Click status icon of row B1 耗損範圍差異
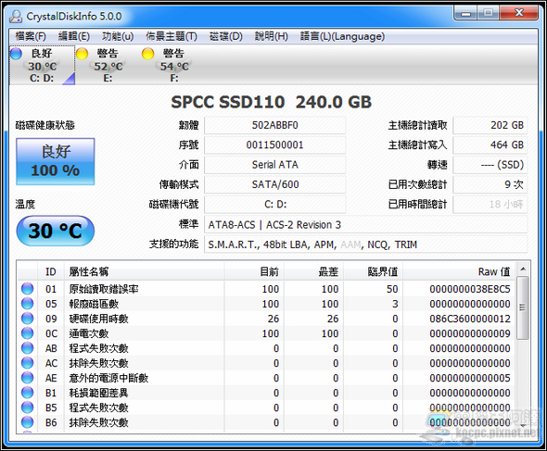This screenshot has height=451, width=547. pyautogui.click(x=27, y=393)
